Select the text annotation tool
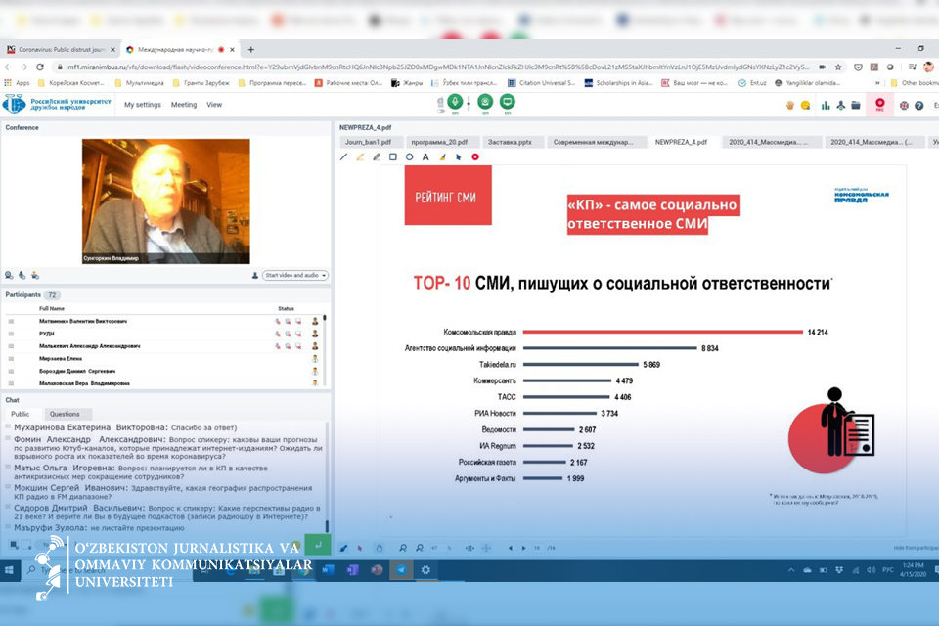939x626 pixels. click(x=425, y=156)
